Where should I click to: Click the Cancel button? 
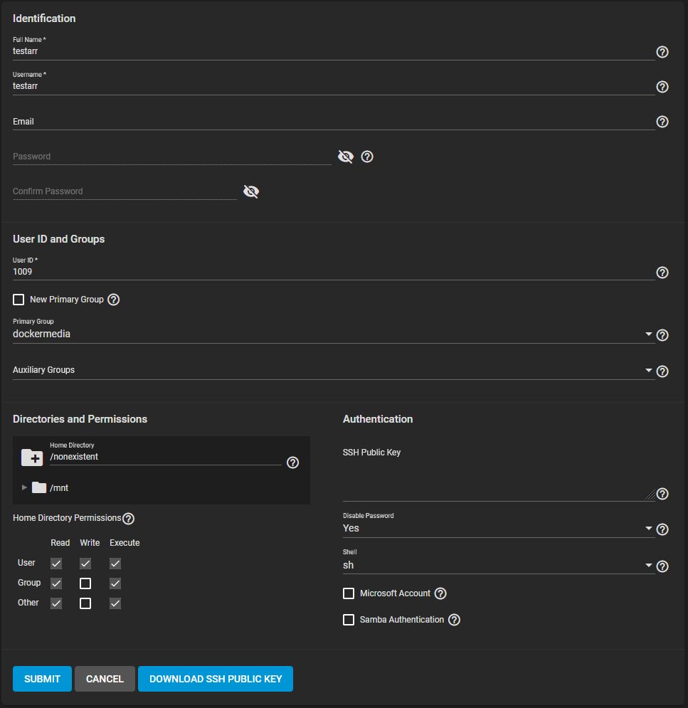click(105, 679)
